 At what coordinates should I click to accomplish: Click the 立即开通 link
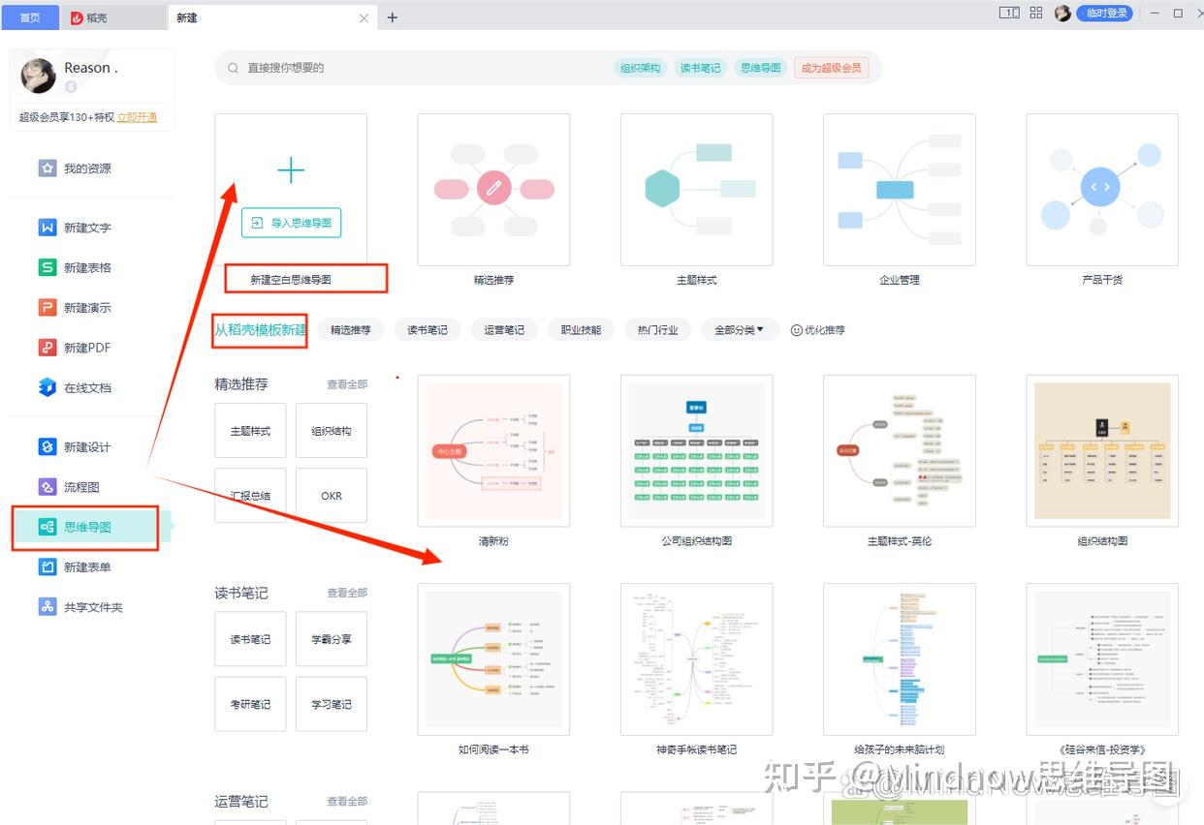[x=137, y=117]
